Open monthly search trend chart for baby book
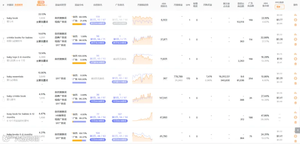 click(x=142, y=20)
